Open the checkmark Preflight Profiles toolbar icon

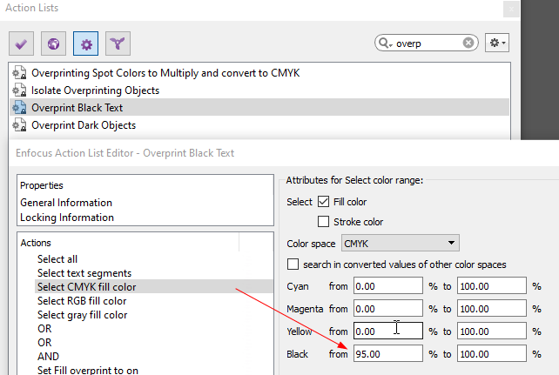coord(22,44)
